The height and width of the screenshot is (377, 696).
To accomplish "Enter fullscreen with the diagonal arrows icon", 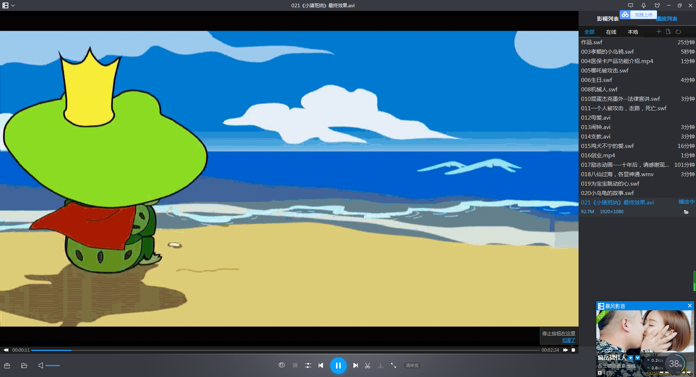I will [393, 365].
